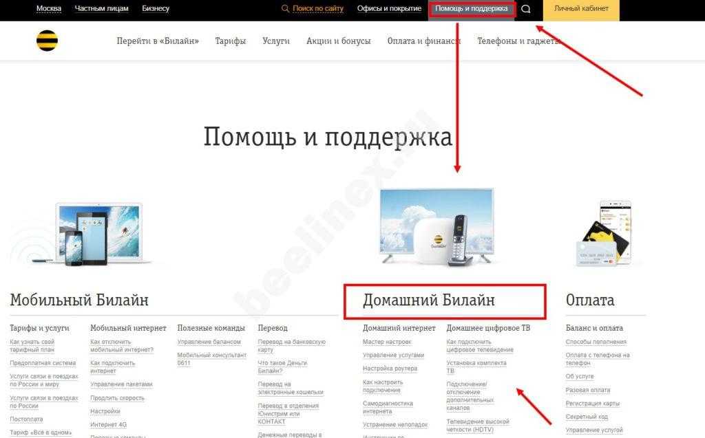
Task: Open the Тарифы menu item
Action: coord(230,41)
